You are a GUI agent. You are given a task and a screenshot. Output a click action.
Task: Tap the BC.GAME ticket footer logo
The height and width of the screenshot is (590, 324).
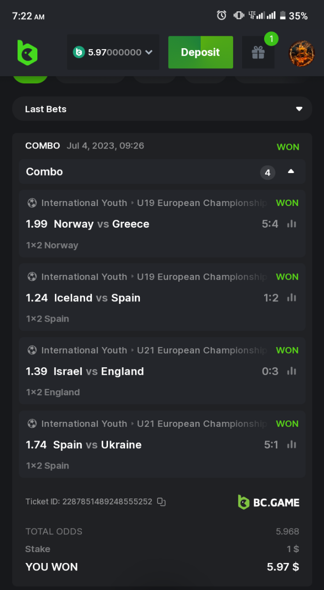[x=269, y=502]
